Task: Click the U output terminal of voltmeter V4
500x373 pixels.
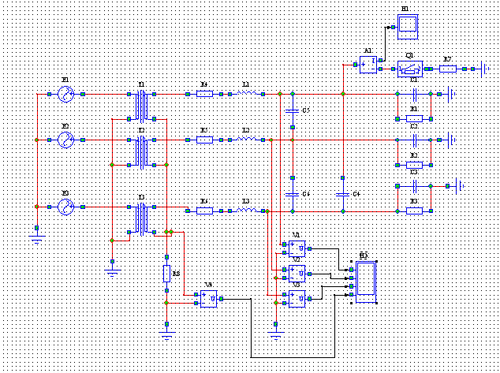Action: coord(222,299)
